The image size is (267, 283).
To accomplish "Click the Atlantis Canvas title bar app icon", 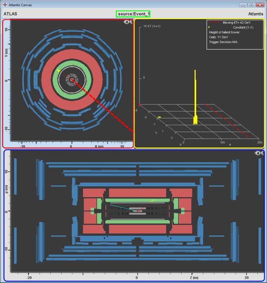I will point(5,5).
